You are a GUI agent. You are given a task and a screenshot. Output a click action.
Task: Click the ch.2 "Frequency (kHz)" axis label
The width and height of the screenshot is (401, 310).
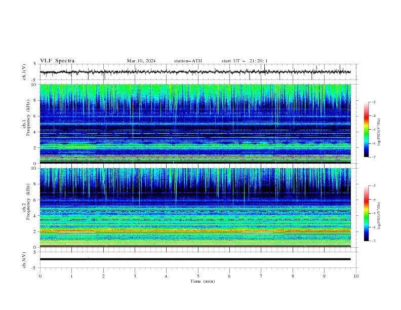28,202
